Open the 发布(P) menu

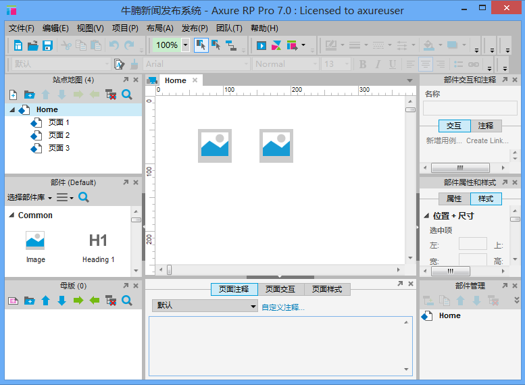[x=195, y=28]
